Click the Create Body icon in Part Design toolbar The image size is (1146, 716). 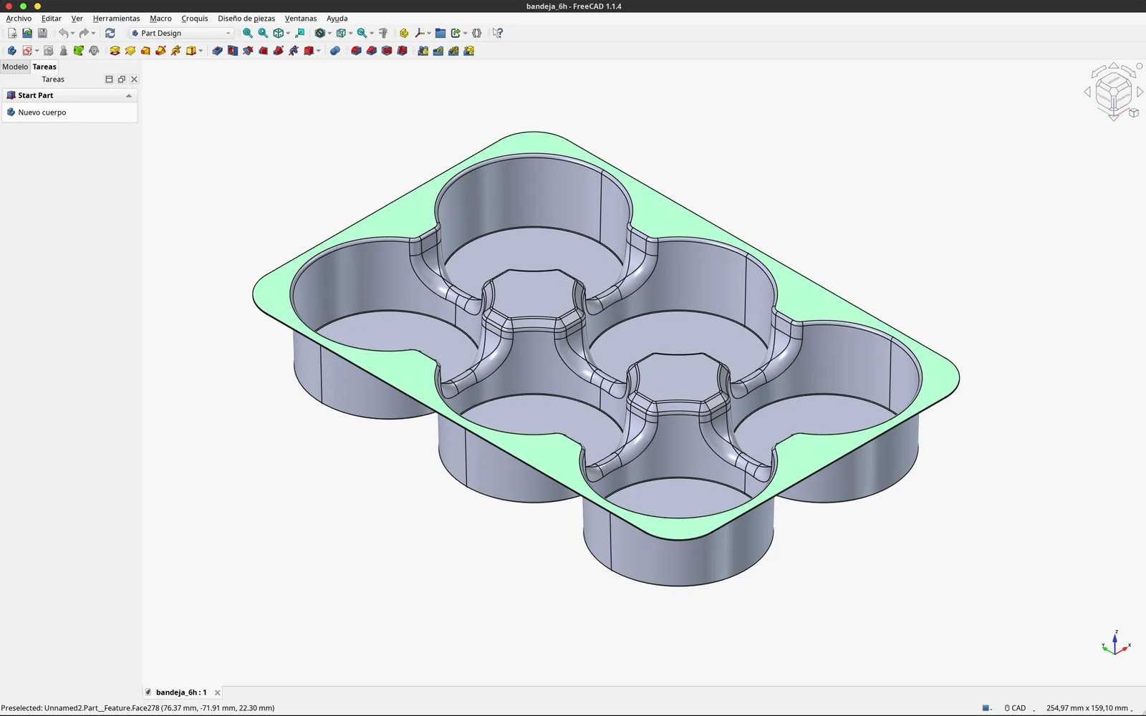pyautogui.click(x=11, y=51)
